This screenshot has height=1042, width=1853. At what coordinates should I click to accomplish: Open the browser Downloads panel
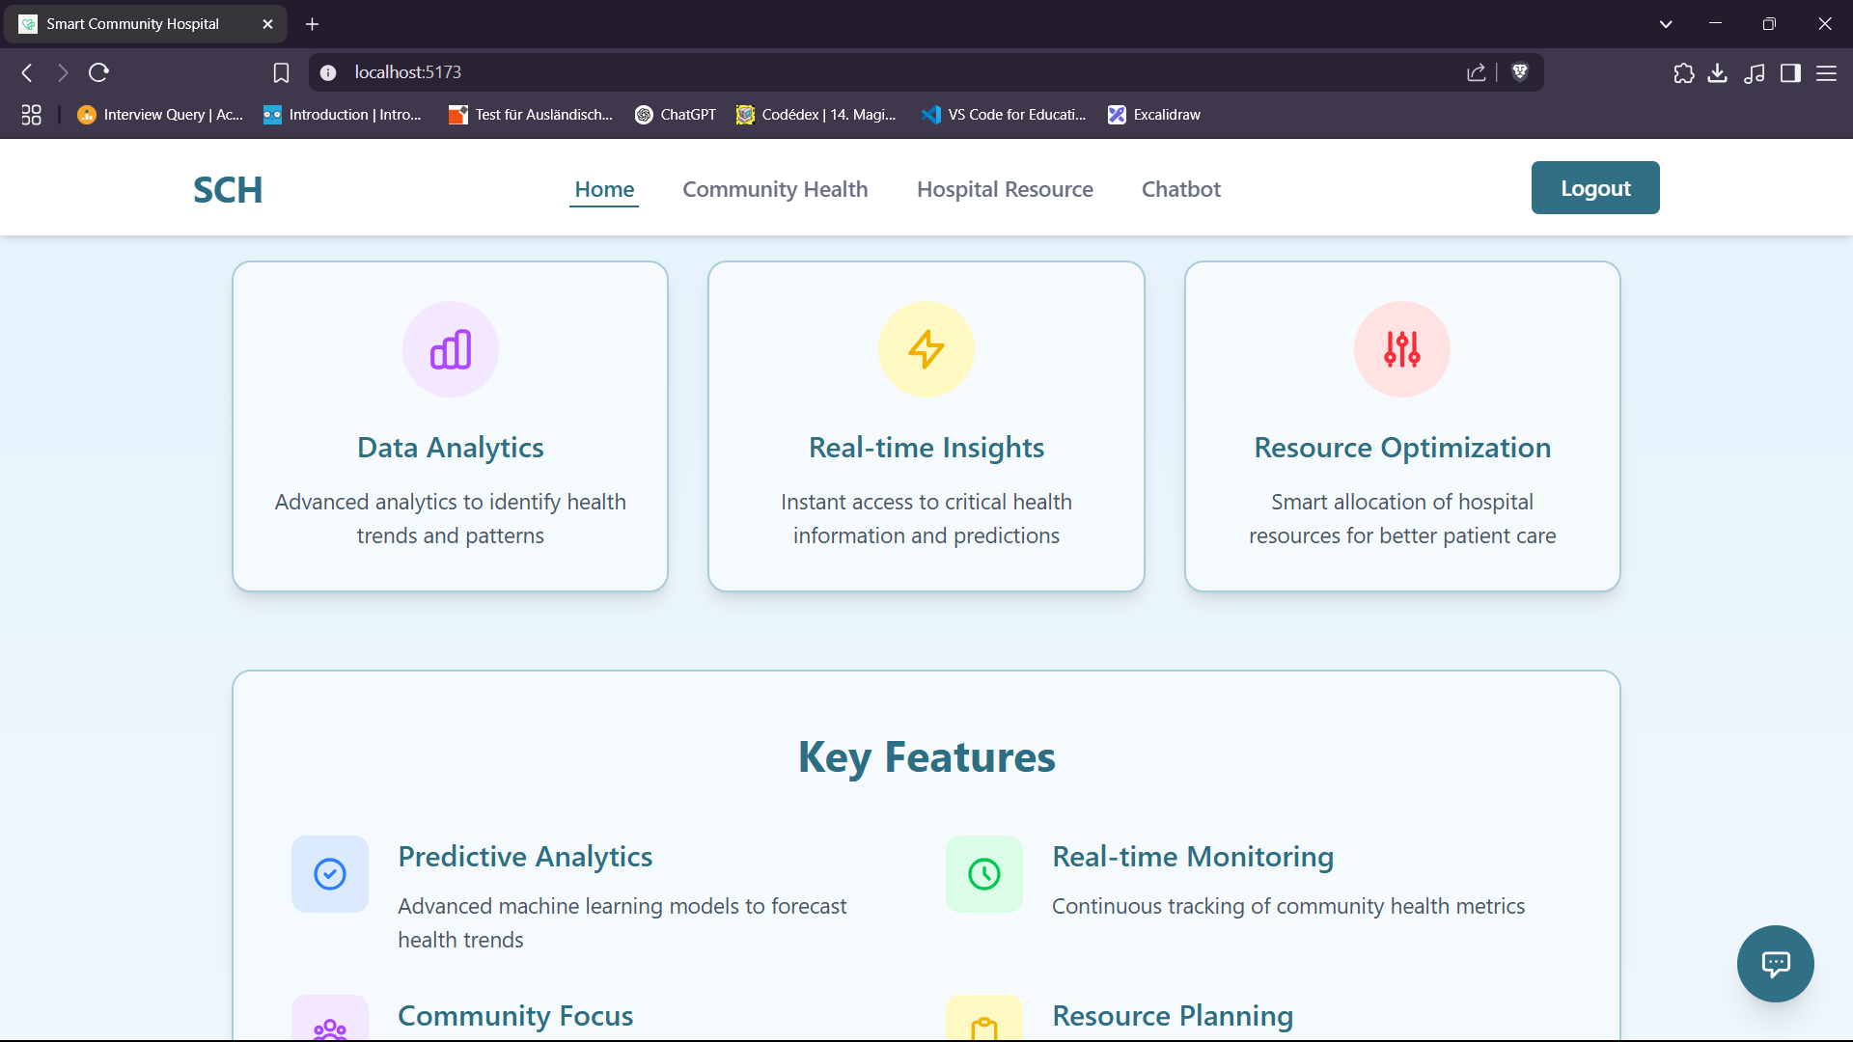(1719, 72)
